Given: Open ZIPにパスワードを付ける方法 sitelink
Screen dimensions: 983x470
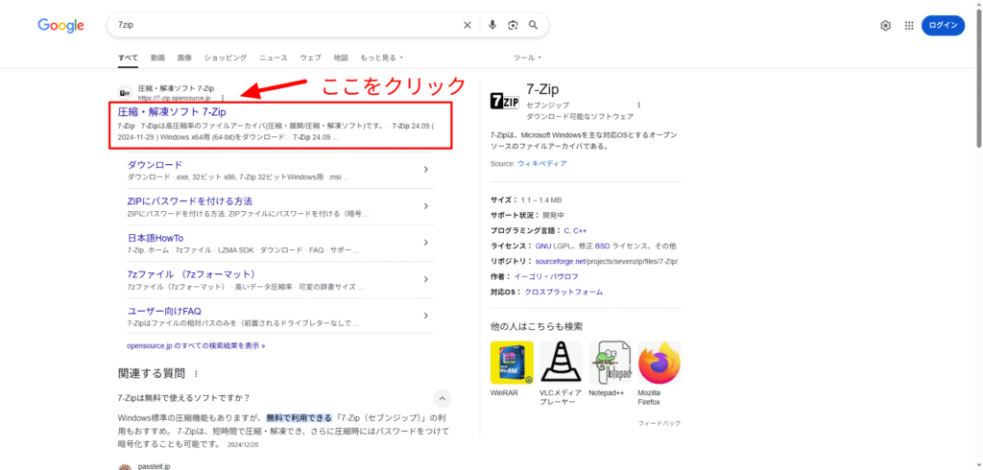Looking at the screenshot, I should (x=190, y=201).
